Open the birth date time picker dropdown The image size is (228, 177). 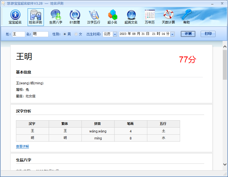point(172,34)
